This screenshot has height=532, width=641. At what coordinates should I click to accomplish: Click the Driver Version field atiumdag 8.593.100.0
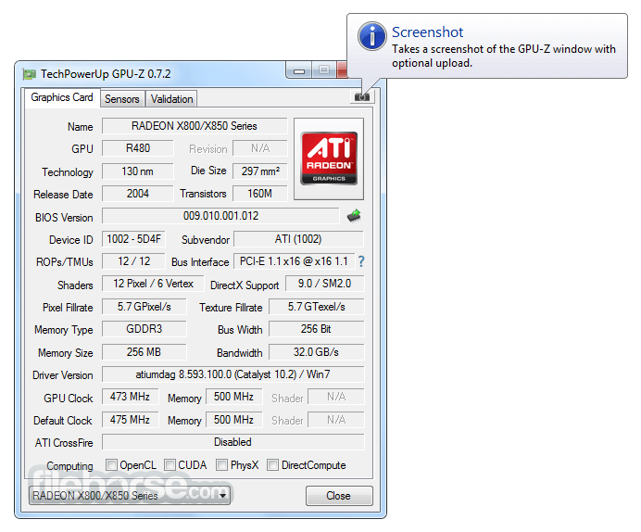(233, 374)
